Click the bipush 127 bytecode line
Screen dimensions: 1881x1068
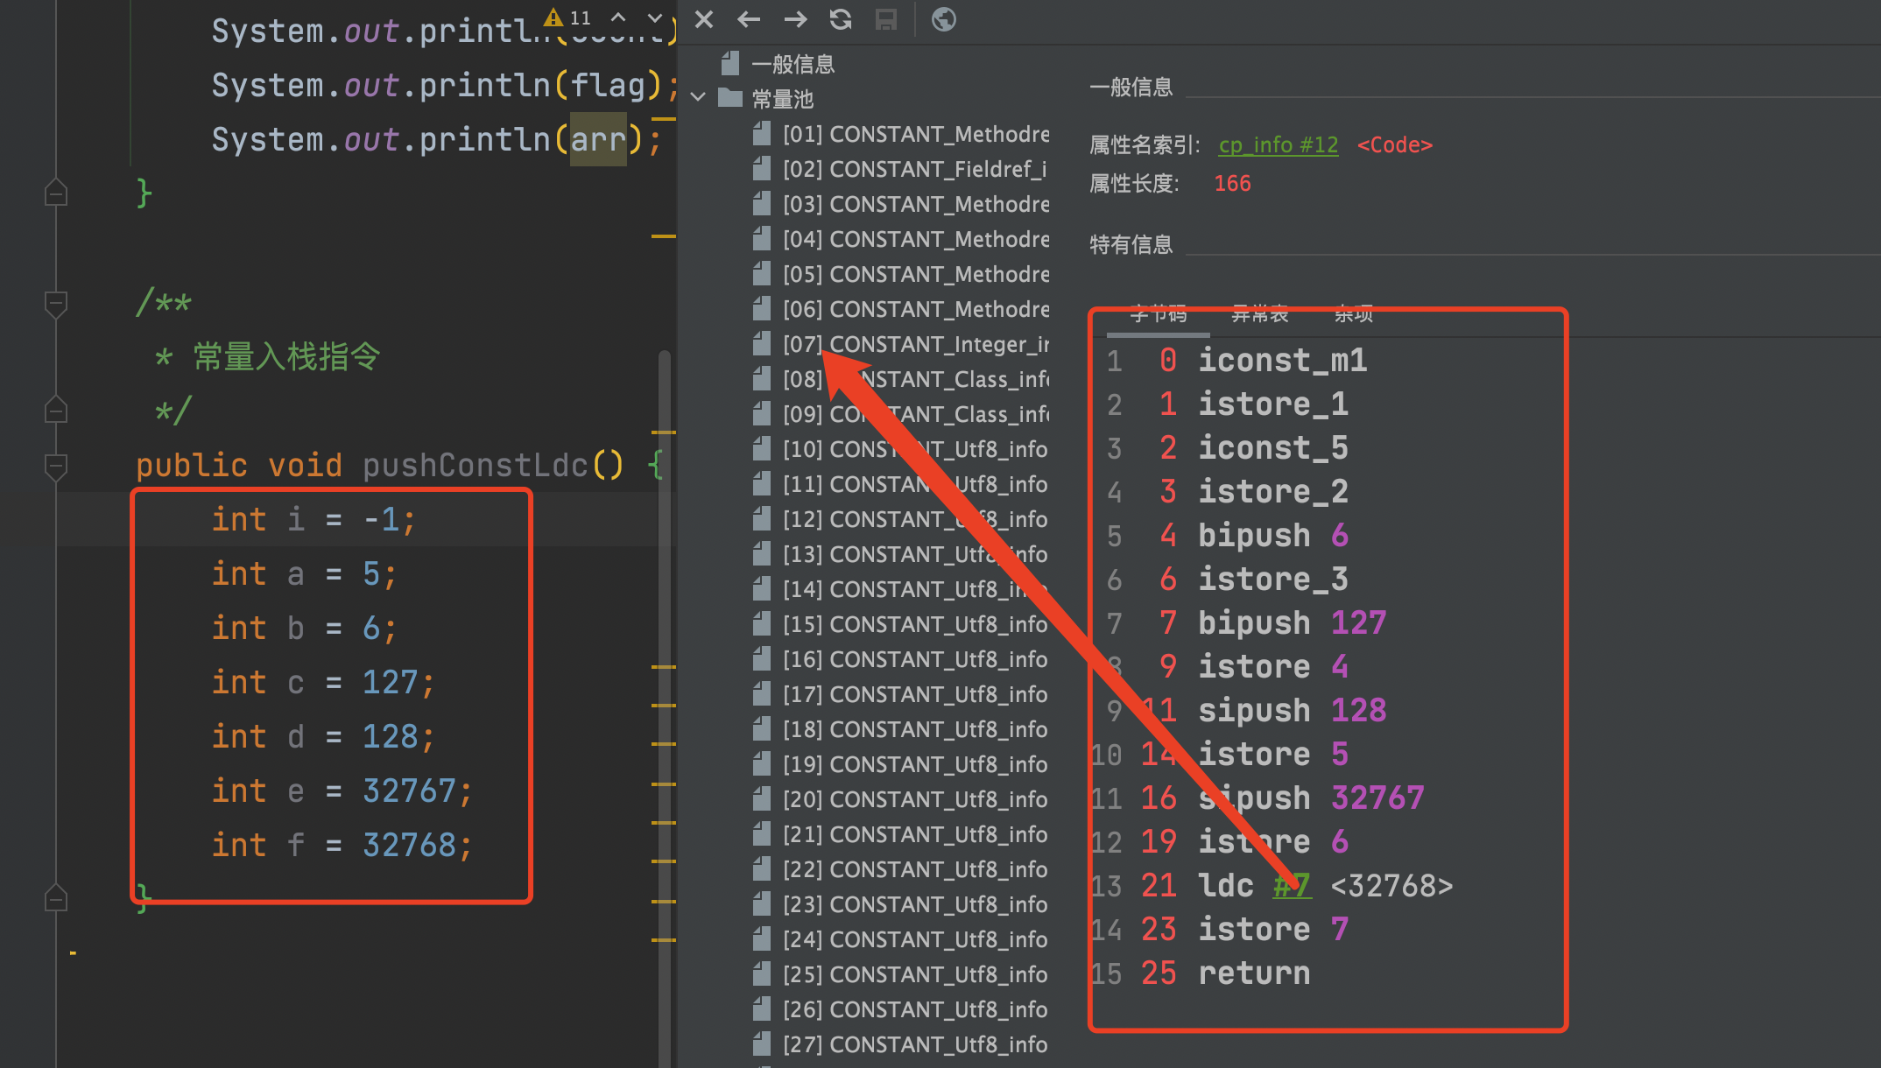(1292, 622)
